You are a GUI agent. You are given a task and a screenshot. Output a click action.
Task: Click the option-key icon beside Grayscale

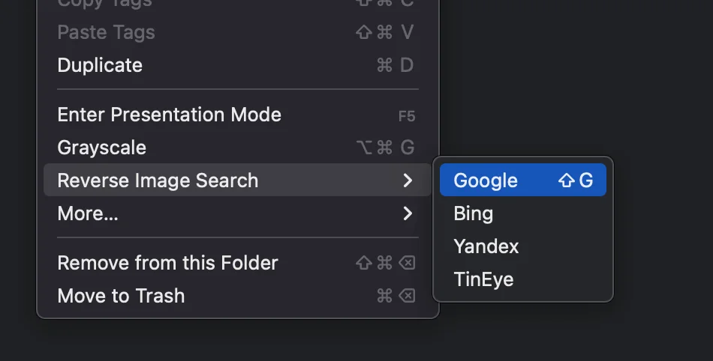click(364, 148)
